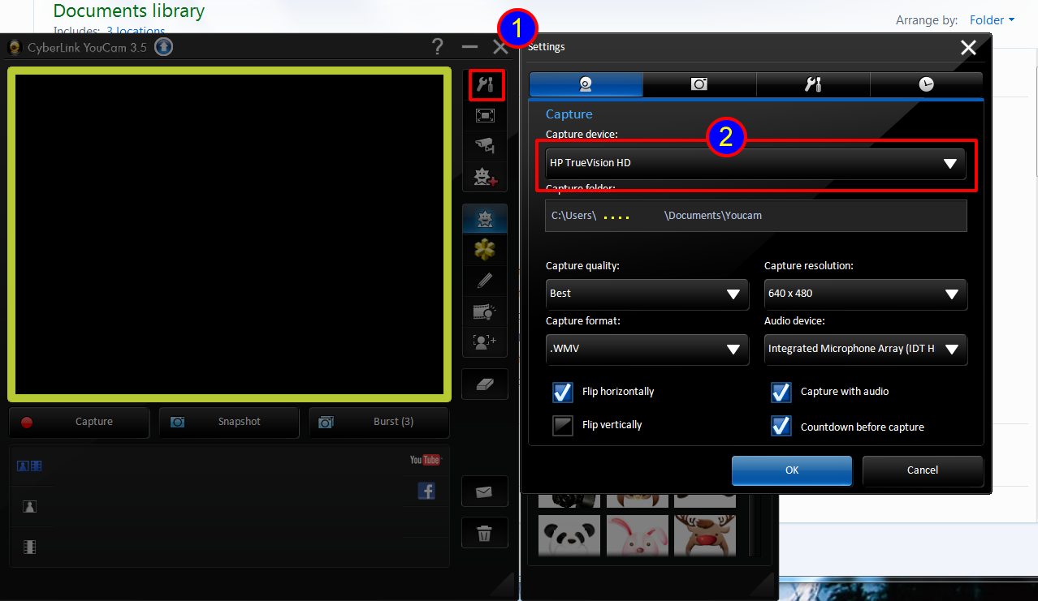Toggle Countdown before capture checkbox

781,427
